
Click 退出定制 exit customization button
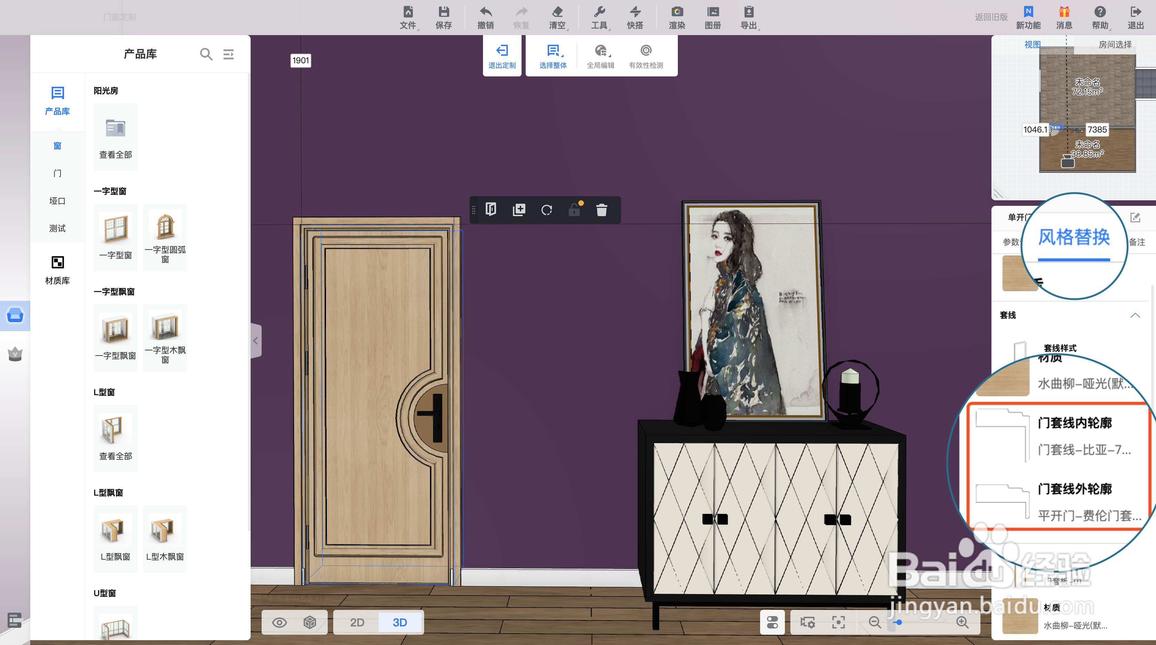pos(502,56)
